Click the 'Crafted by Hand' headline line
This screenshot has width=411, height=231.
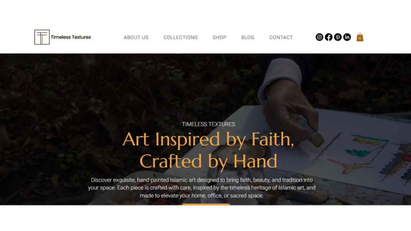(x=208, y=161)
